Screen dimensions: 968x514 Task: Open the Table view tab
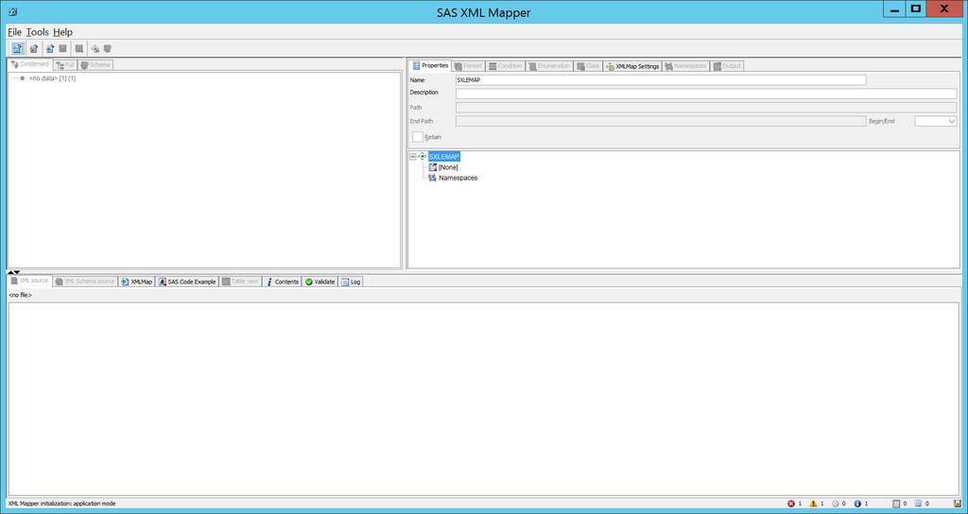pyautogui.click(x=240, y=282)
